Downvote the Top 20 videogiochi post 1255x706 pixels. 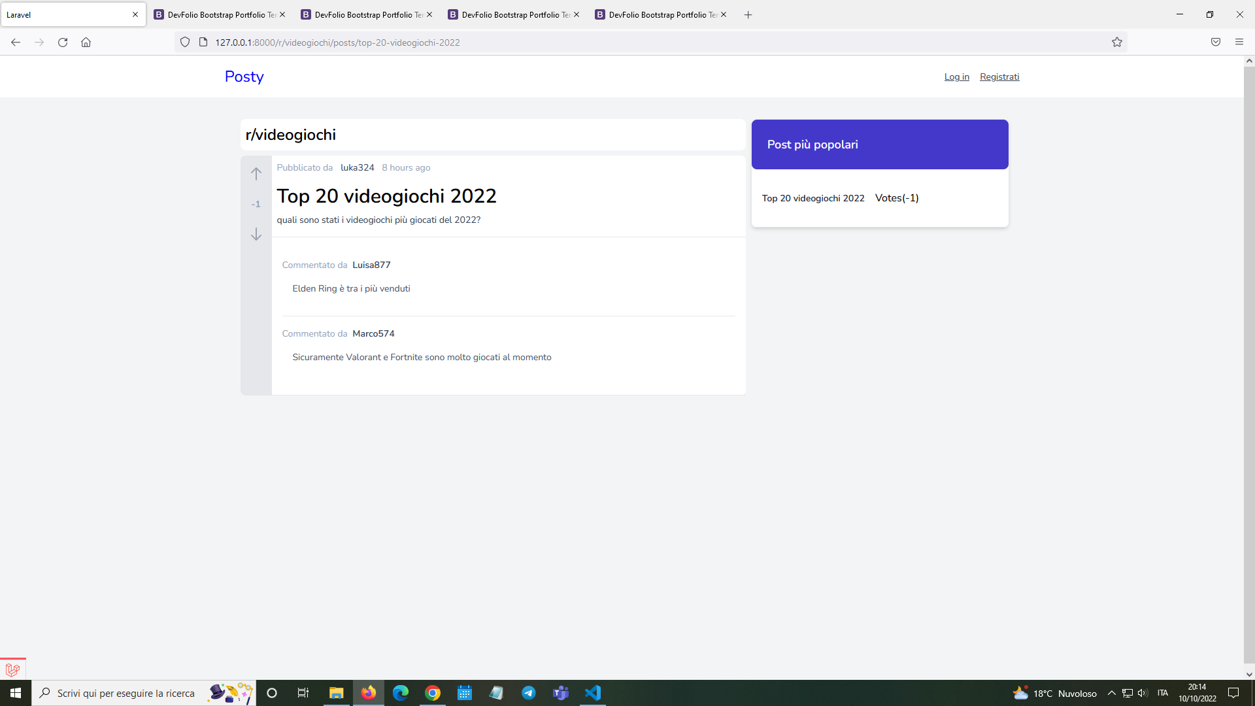tap(256, 234)
